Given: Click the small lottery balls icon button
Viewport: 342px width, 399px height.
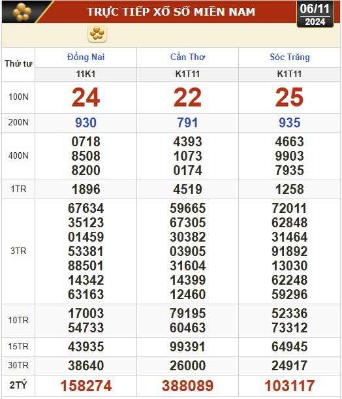Looking at the screenshot, I should (97, 33).
